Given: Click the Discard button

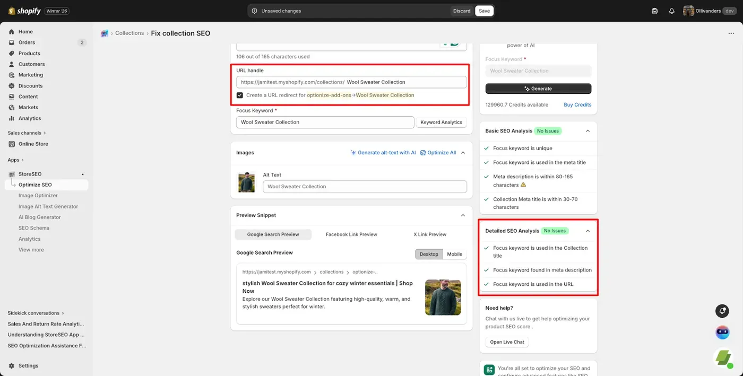Looking at the screenshot, I should coord(462,11).
